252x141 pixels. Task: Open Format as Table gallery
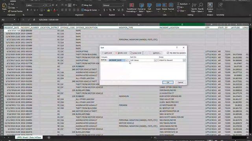coord(141,8)
